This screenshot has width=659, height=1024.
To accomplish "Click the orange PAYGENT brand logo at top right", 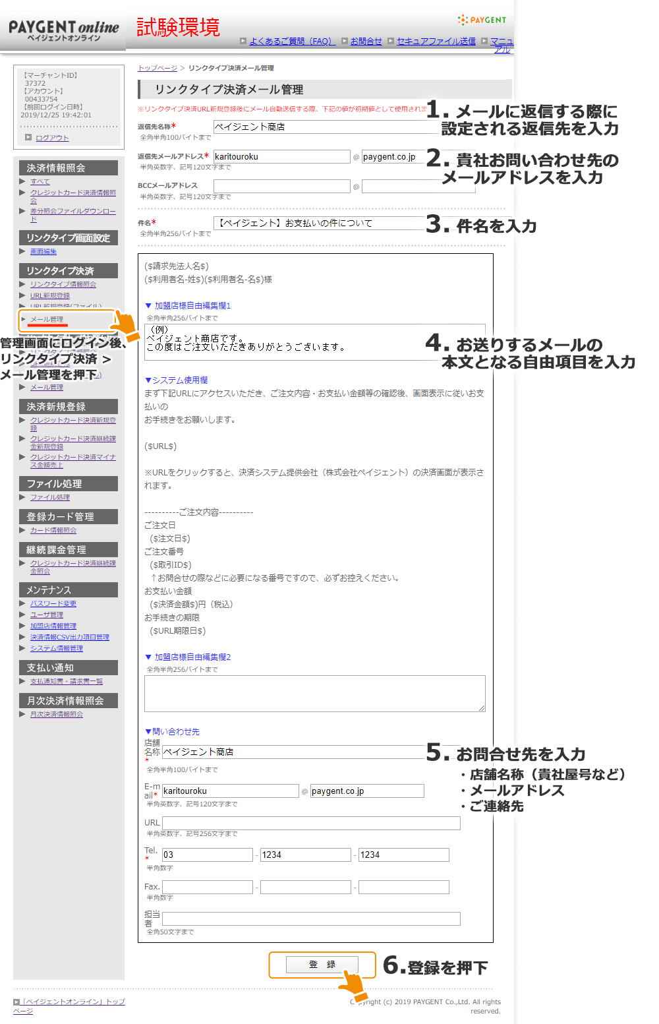I will [482, 20].
